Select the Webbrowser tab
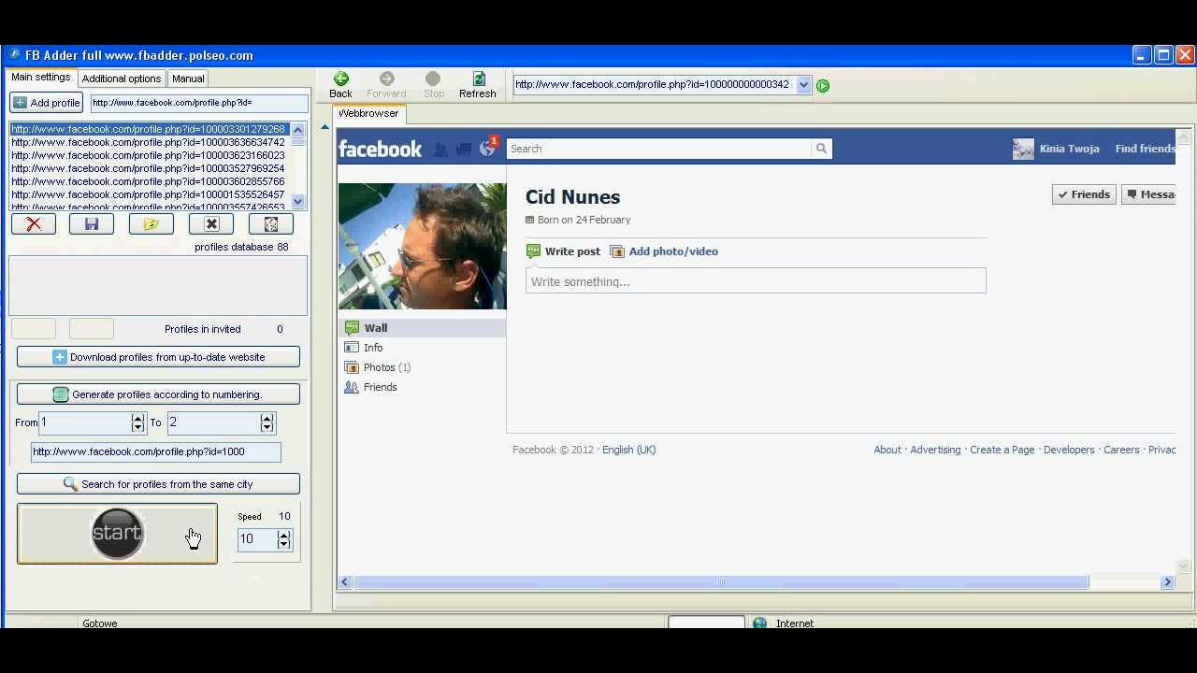Viewport: 1197px width, 673px height. 368,113
